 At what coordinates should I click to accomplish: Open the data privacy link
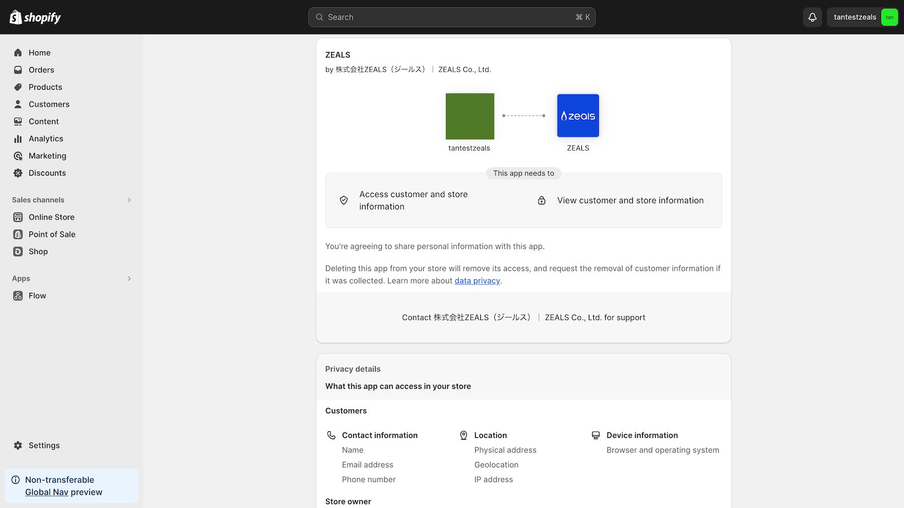tap(477, 281)
